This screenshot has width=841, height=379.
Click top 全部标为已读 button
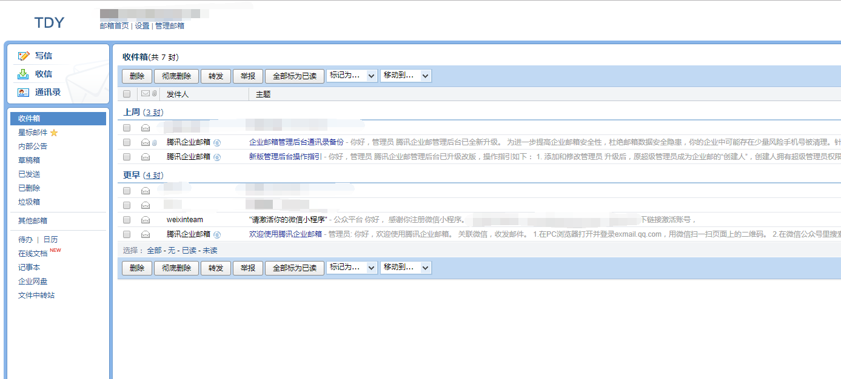click(295, 76)
